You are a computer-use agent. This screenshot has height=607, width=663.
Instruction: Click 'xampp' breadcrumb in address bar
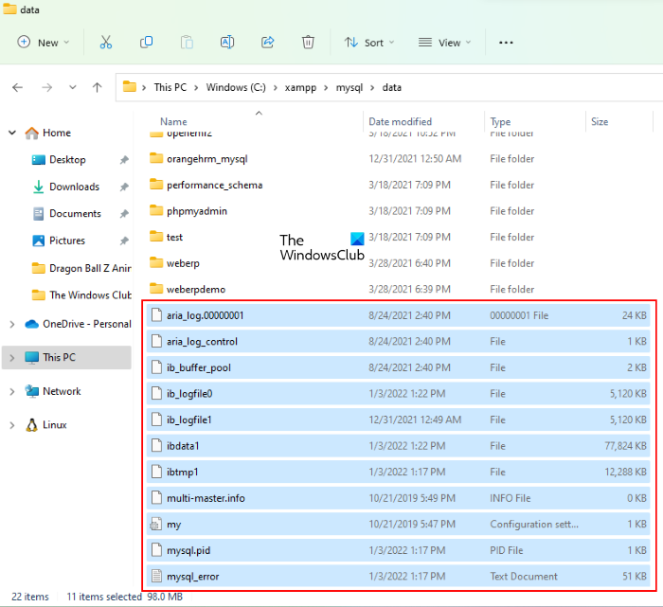(x=300, y=87)
